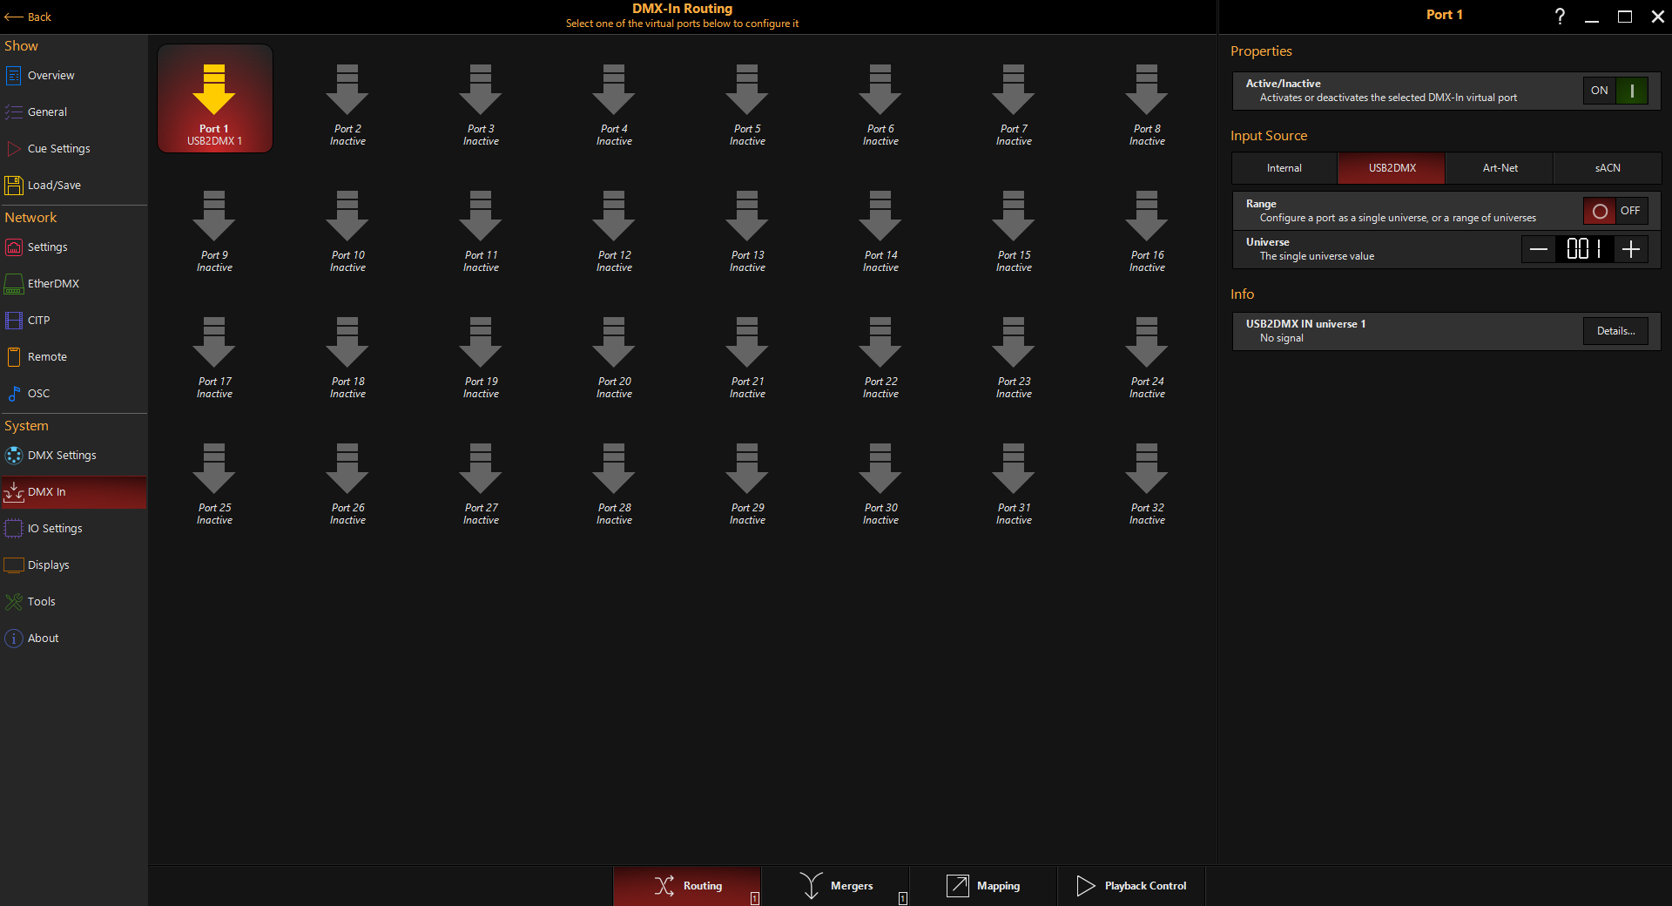This screenshot has width=1672, height=906.
Task: Select the Port 12 inactive arrow icon
Action: [614, 216]
